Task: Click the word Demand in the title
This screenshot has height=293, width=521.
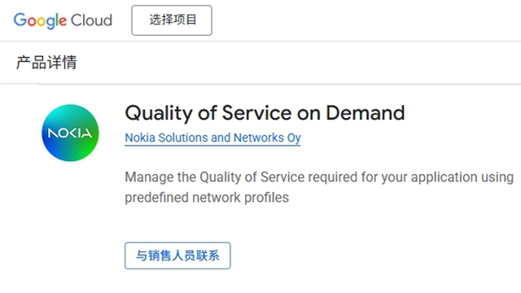Action: click(366, 112)
